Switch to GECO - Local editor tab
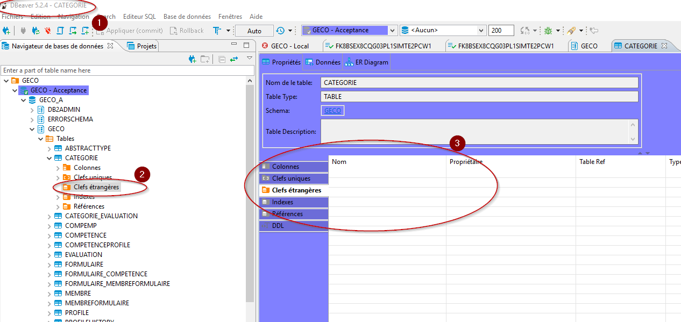The height and width of the screenshot is (322, 681). (x=285, y=46)
